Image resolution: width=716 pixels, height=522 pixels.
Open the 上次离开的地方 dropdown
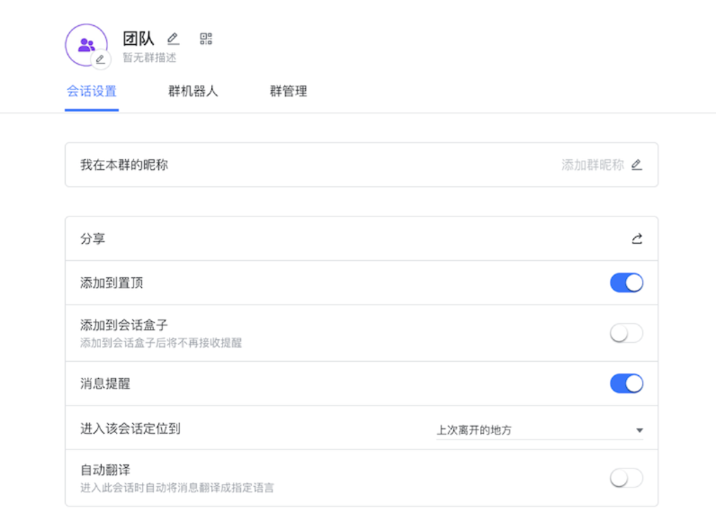(x=540, y=430)
